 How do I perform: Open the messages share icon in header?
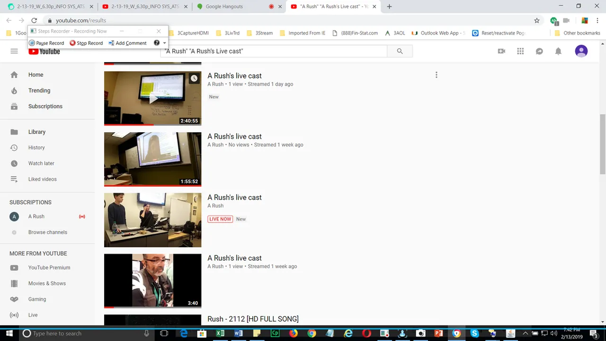[539, 51]
